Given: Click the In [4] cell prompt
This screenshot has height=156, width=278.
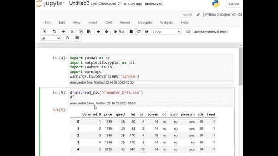Looking at the screenshot, I should click(x=60, y=58).
